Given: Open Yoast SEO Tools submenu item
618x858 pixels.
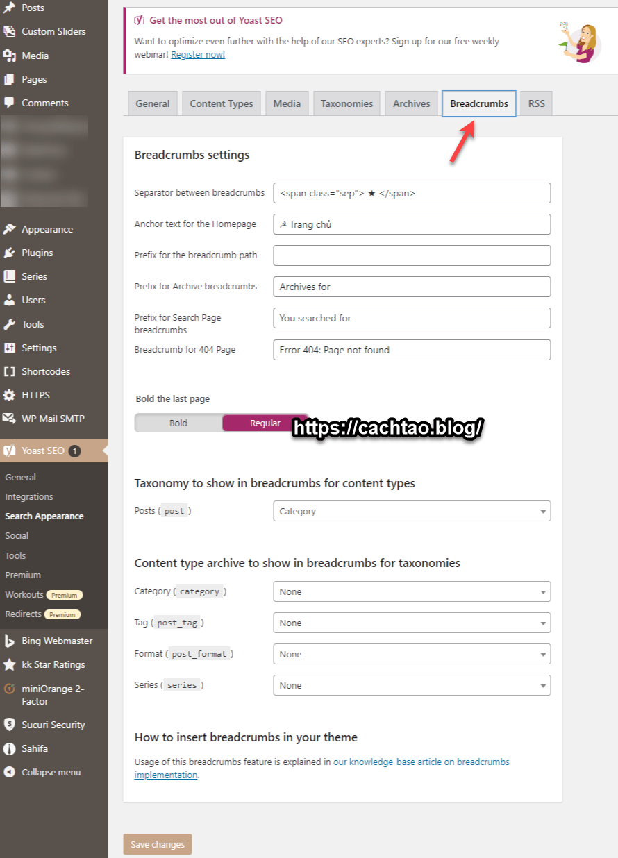Looking at the screenshot, I should click(x=15, y=555).
